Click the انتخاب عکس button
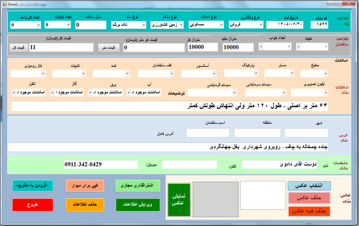This screenshot has height=226, width=359. click(x=309, y=186)
